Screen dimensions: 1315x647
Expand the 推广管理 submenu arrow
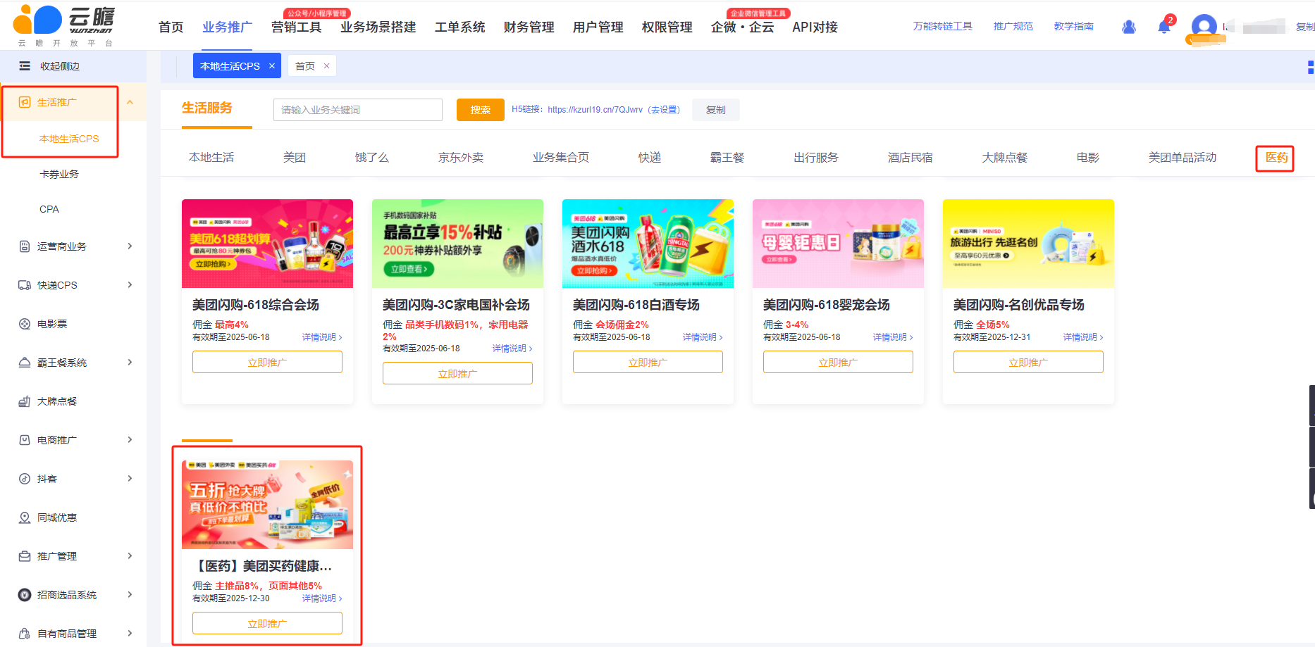point(130,555)
